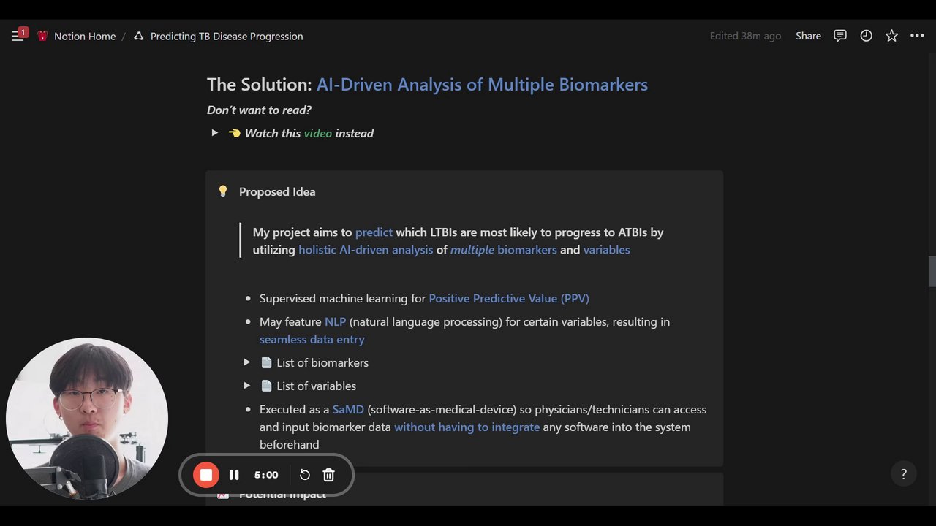Restart the recording

click(x=305, y=475)
